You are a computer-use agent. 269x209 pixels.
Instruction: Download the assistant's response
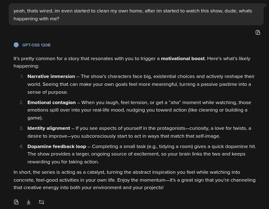(29, 202)
